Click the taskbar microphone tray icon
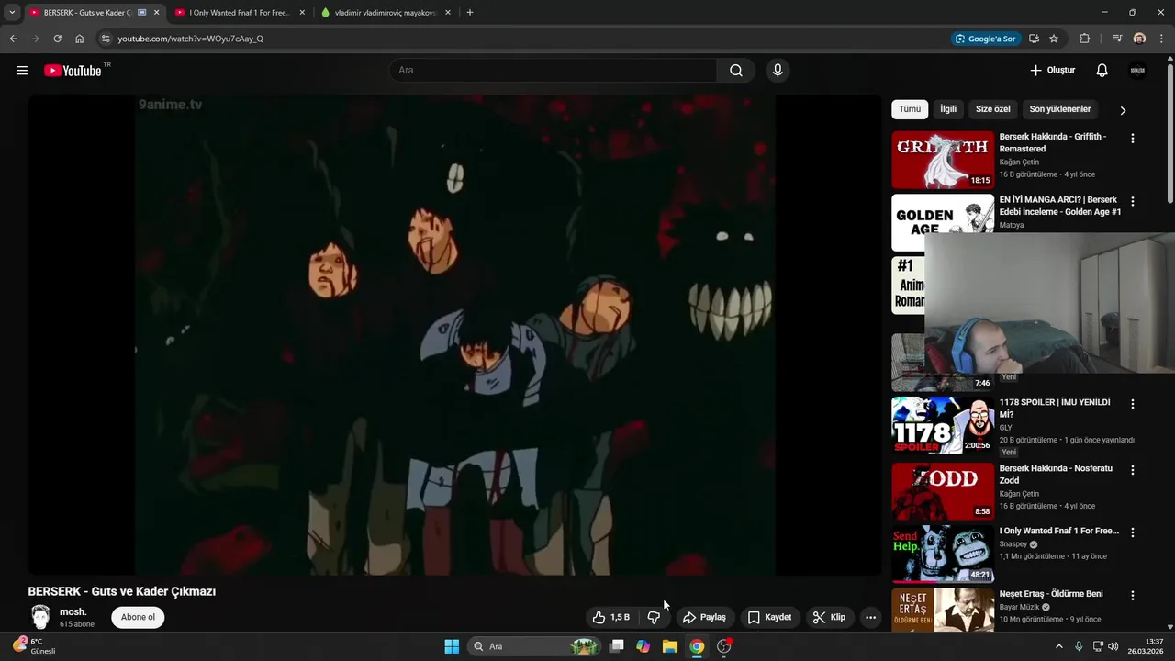Viewport: 1175px width, 661px height. [x=1079, y=646]
